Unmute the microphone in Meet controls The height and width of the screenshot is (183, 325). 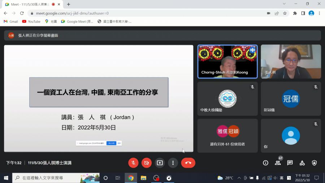click(133, 163)
